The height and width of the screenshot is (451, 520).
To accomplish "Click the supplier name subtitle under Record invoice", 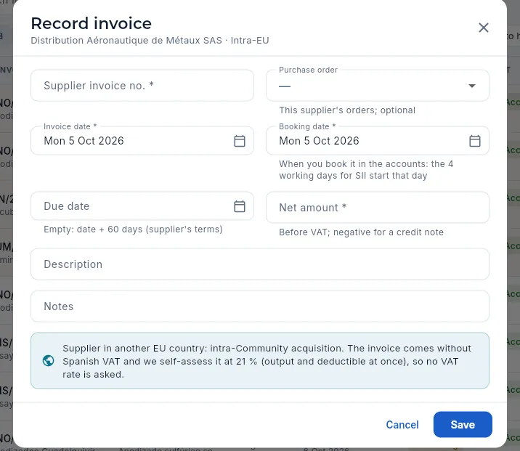I will pos(150,41).
